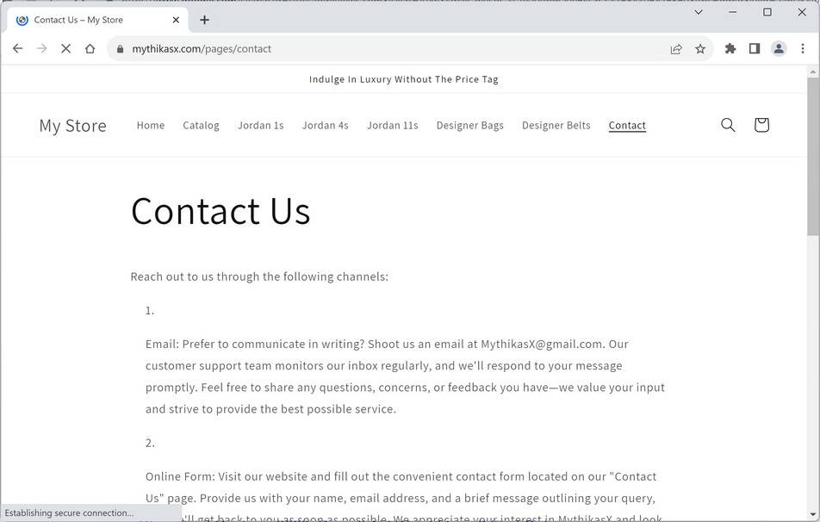
Task: Open the Extensions puzzle icon
Action: tap(730, 49)
